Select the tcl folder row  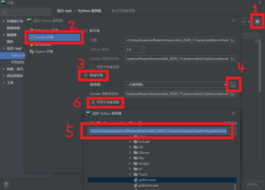pos(162,169)
